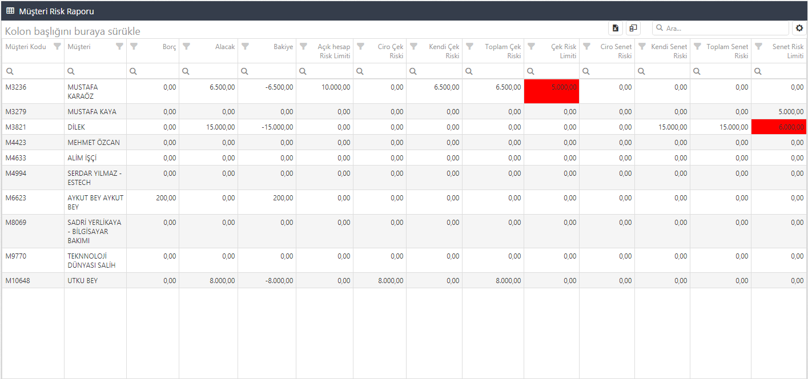Select the red Çek Risk Limiti cell for M3236

(x=552, y=91)
